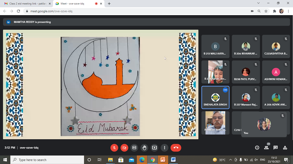Reload the Meet page
Viewport: 293px width, 164px height.
point(18,11)
